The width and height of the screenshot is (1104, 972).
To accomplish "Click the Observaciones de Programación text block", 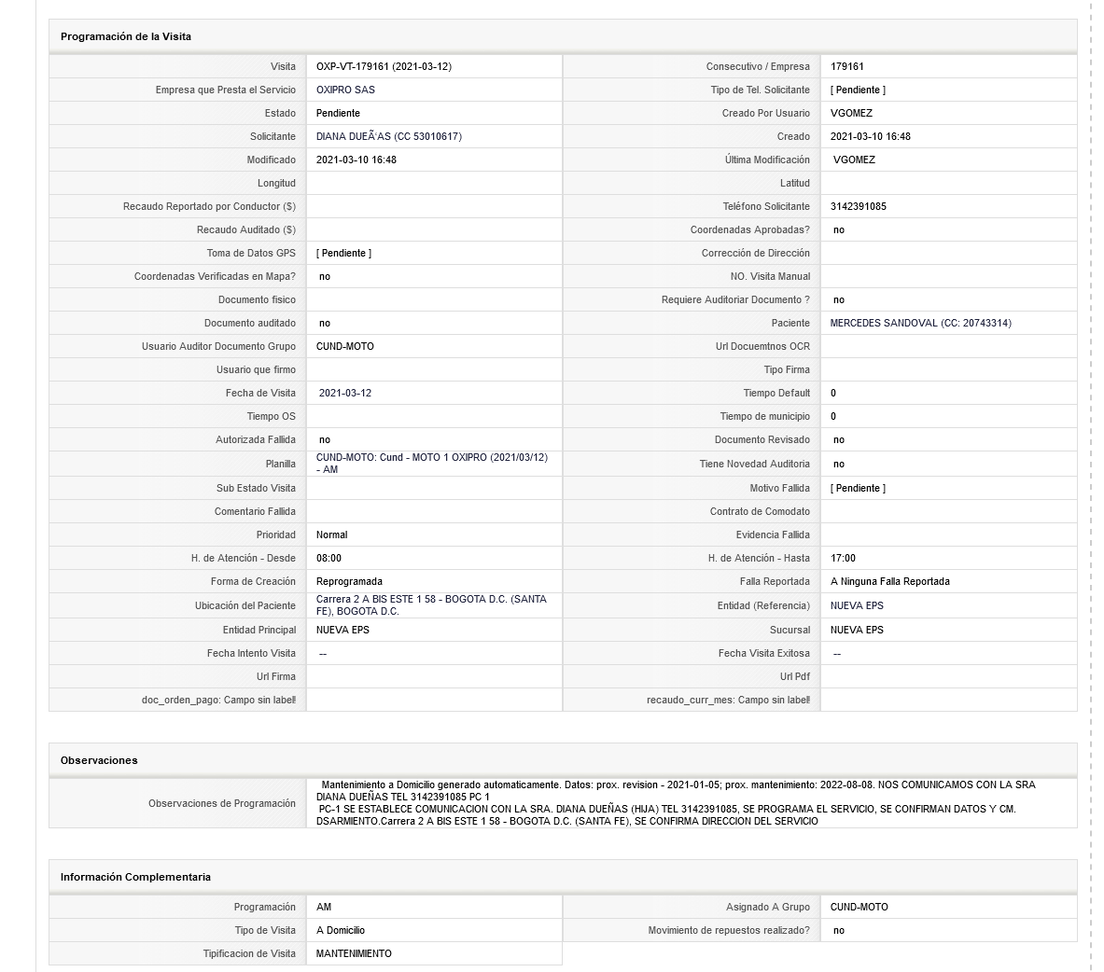I will tap(676, 802).
